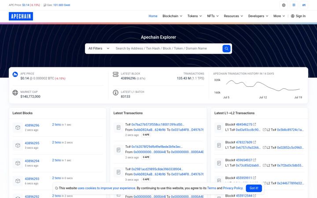
Task: Click the latest L1 batch 83133
Action: [125, 96]
